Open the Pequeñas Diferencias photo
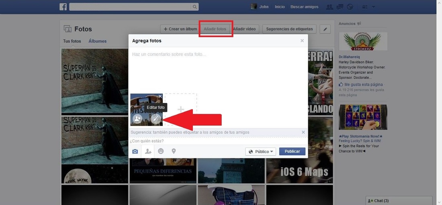Image resolution: width=442 pixels, height=205 pixels. click(x=163, y=170)
